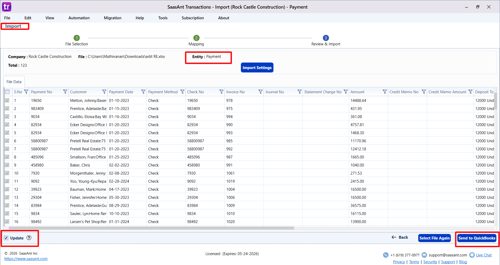This screenshot has height=265, width=500.
Task: Open the saasant.com website link
Action: pyautogui.click(x=26, y=259)
